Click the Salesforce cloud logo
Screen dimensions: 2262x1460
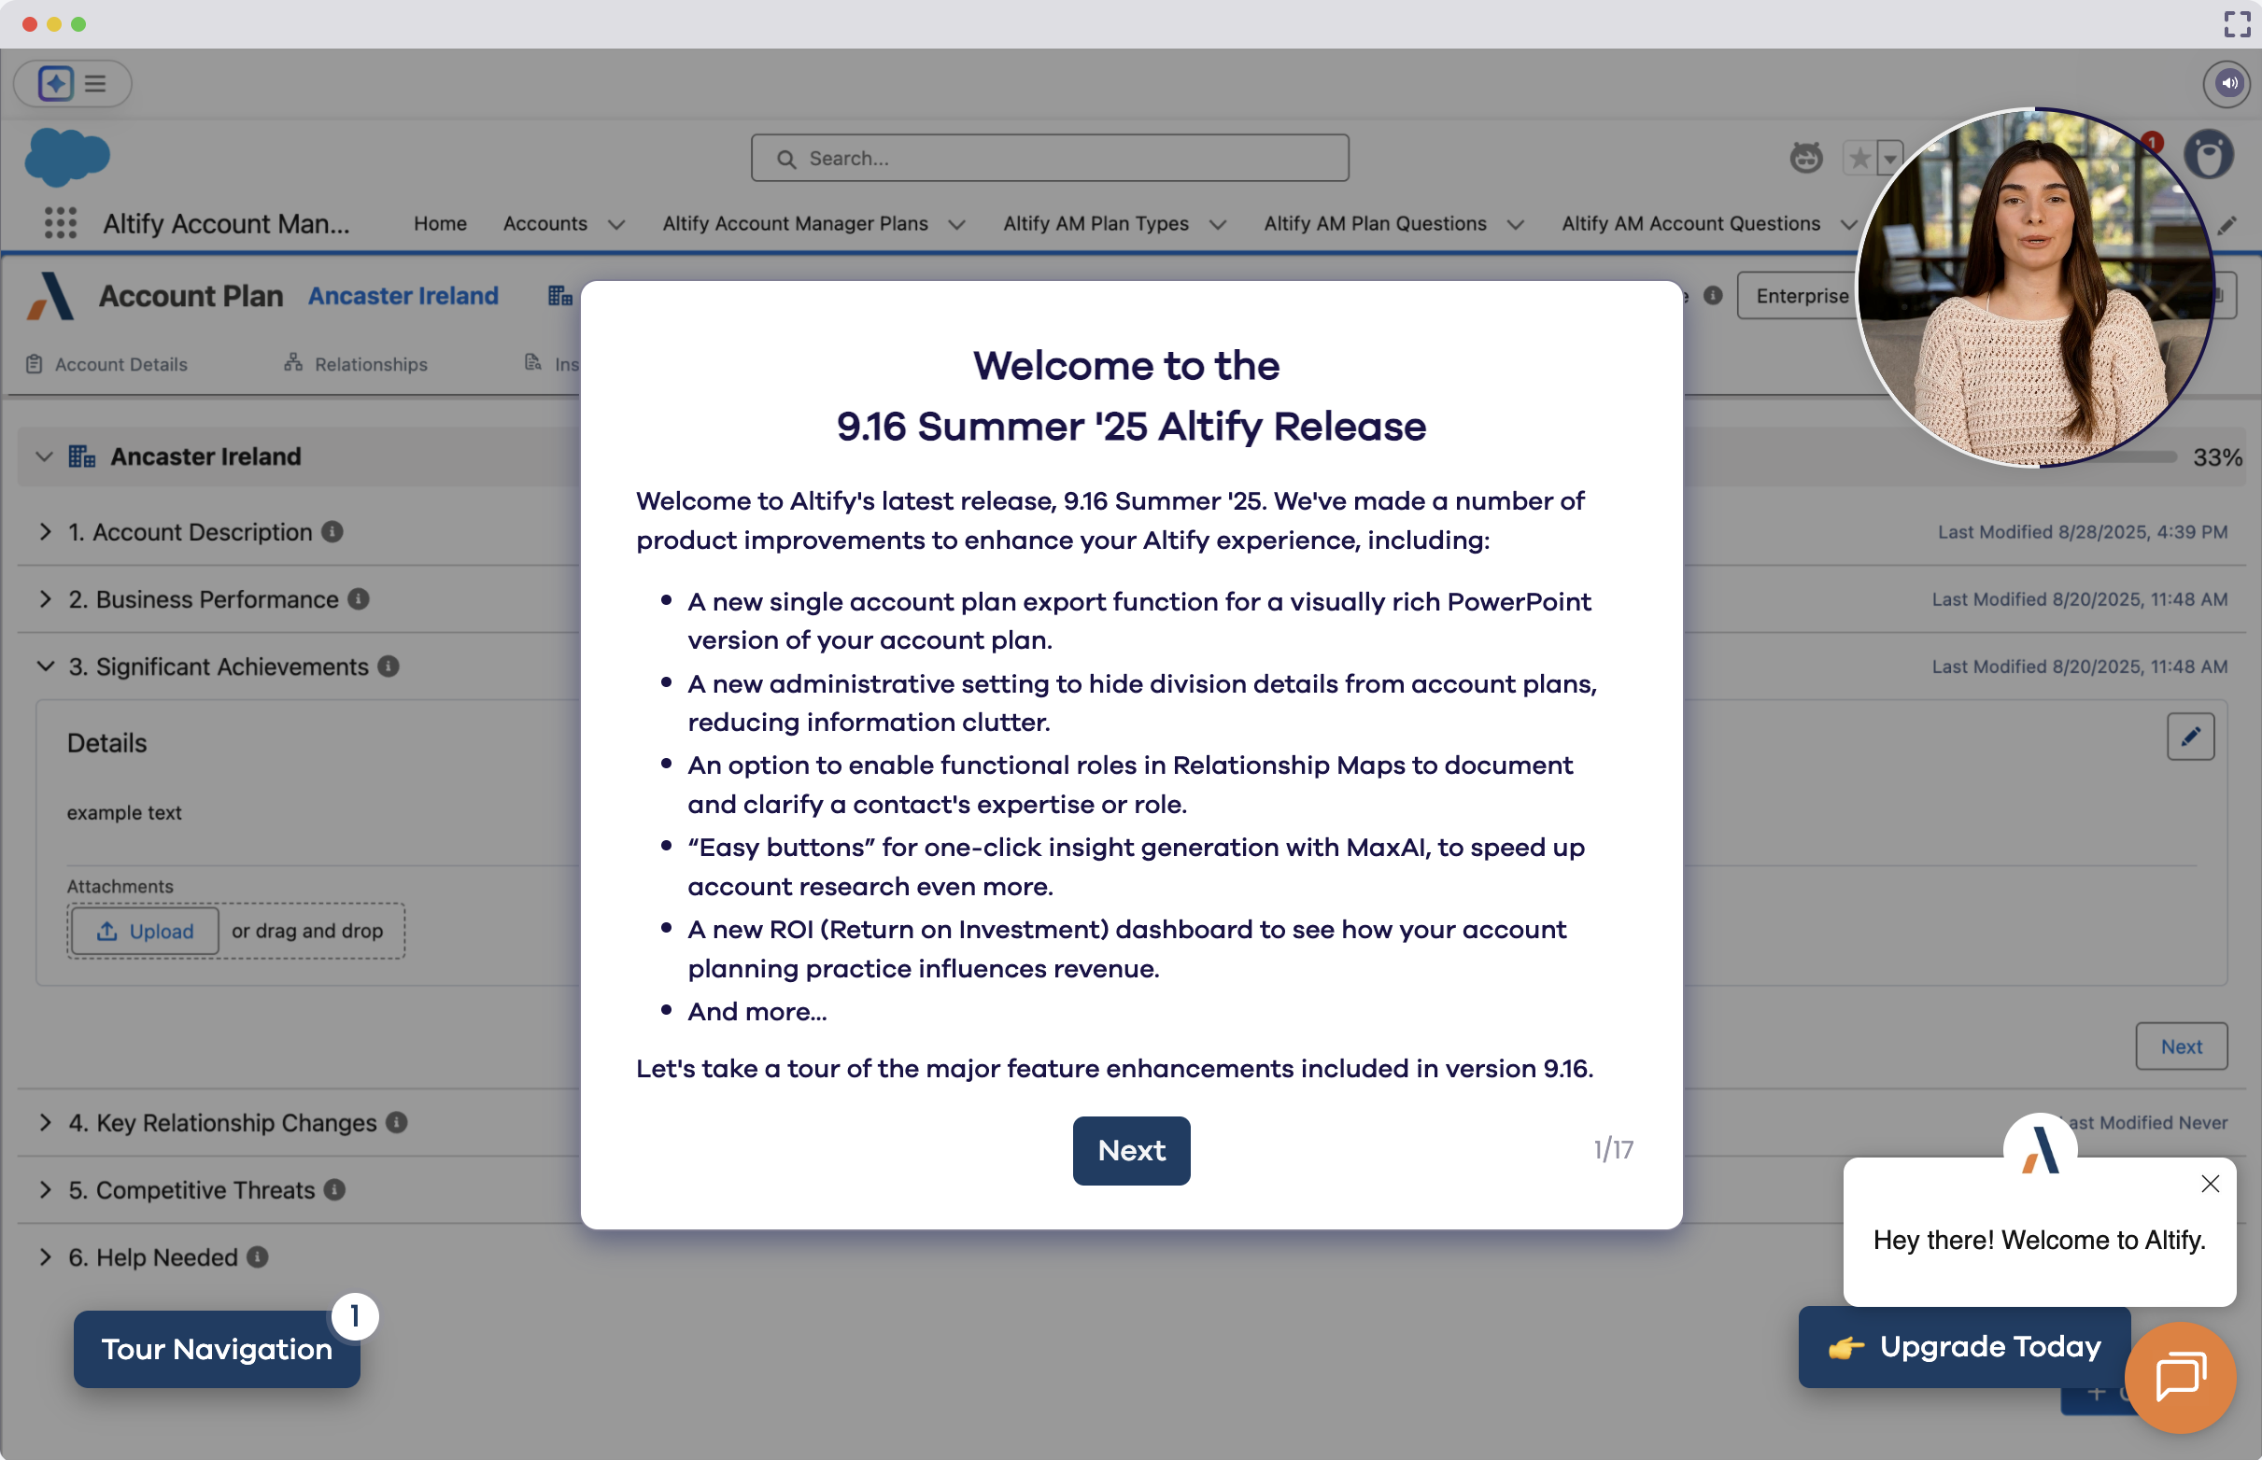click(67, 157)
